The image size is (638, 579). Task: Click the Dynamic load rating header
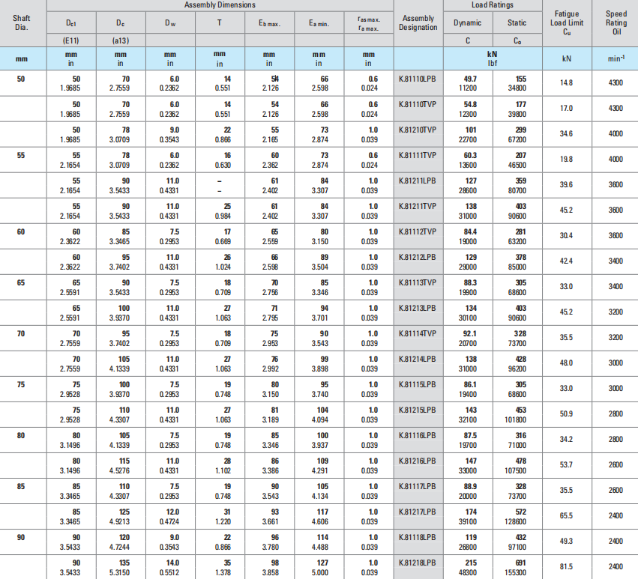467,23
